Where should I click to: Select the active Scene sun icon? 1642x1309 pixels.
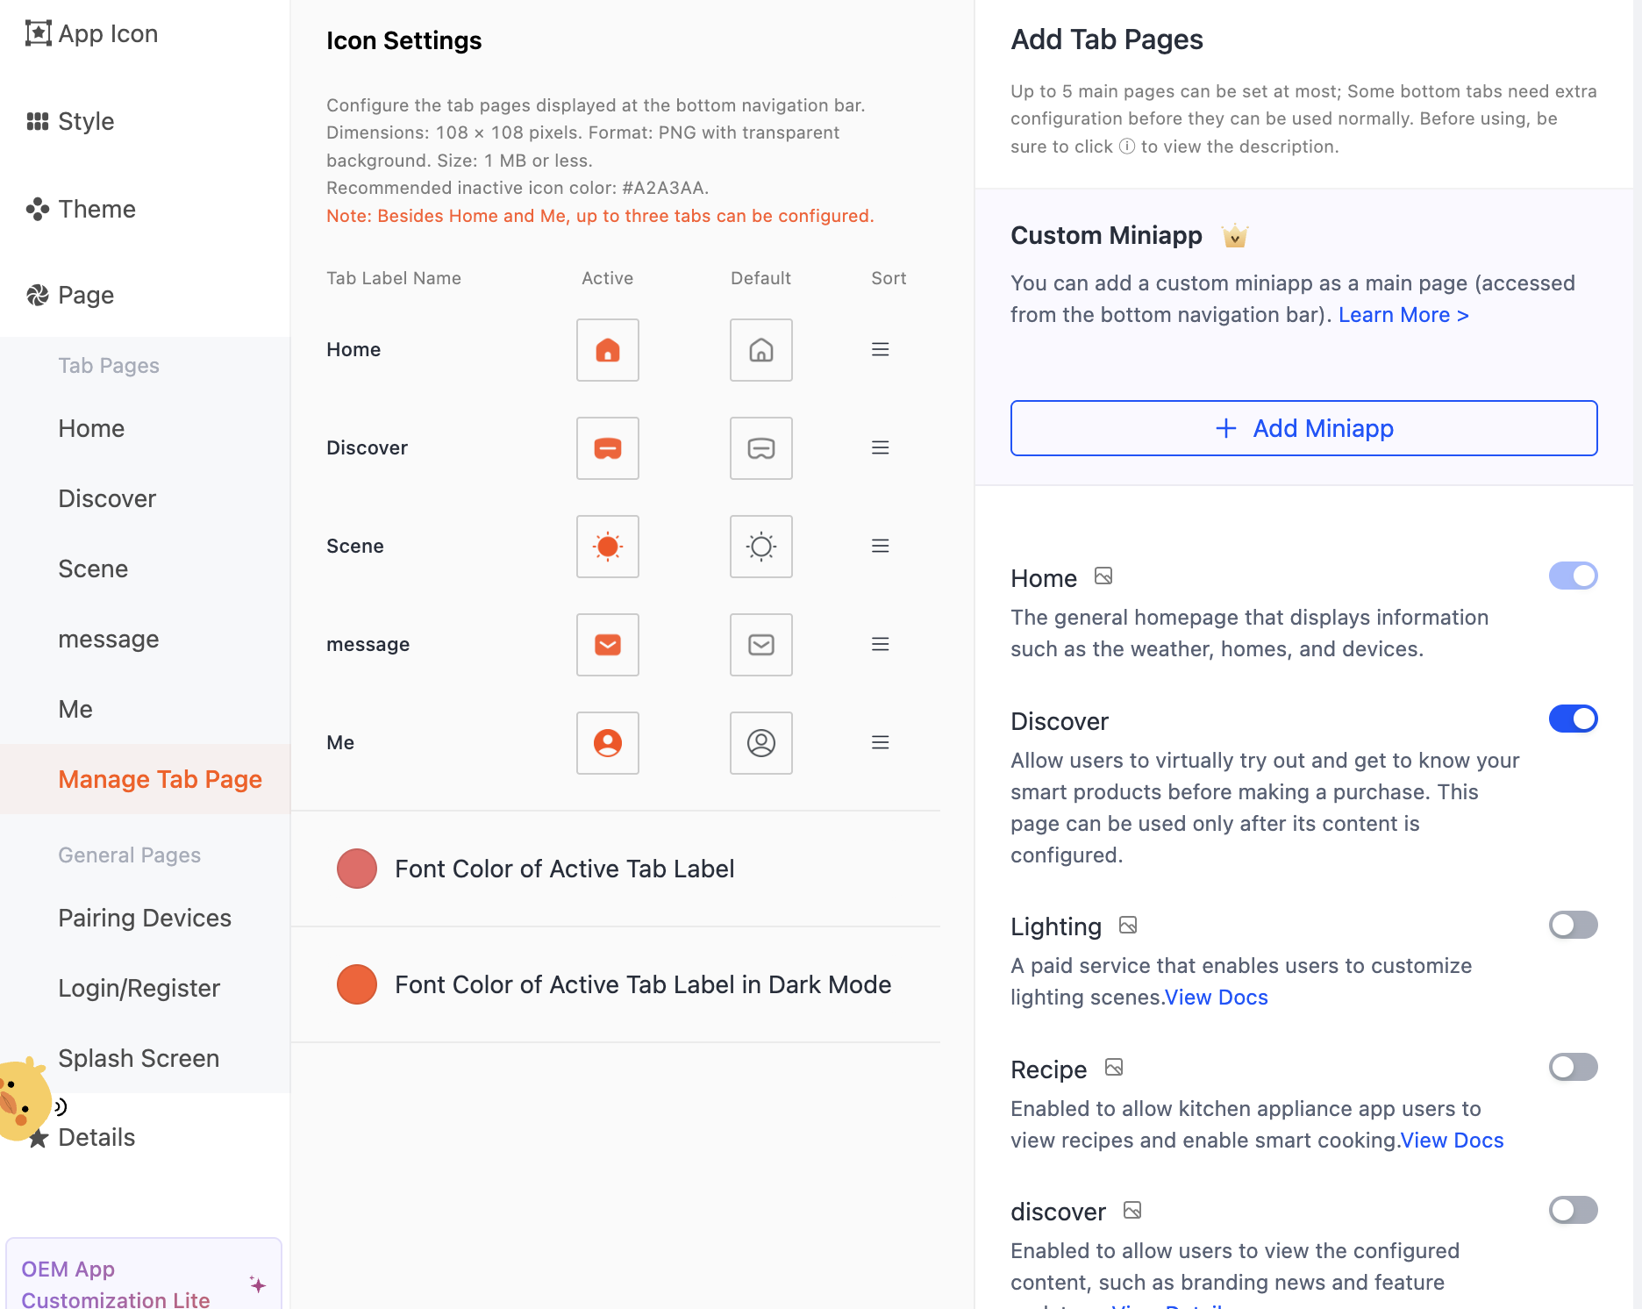607,547
